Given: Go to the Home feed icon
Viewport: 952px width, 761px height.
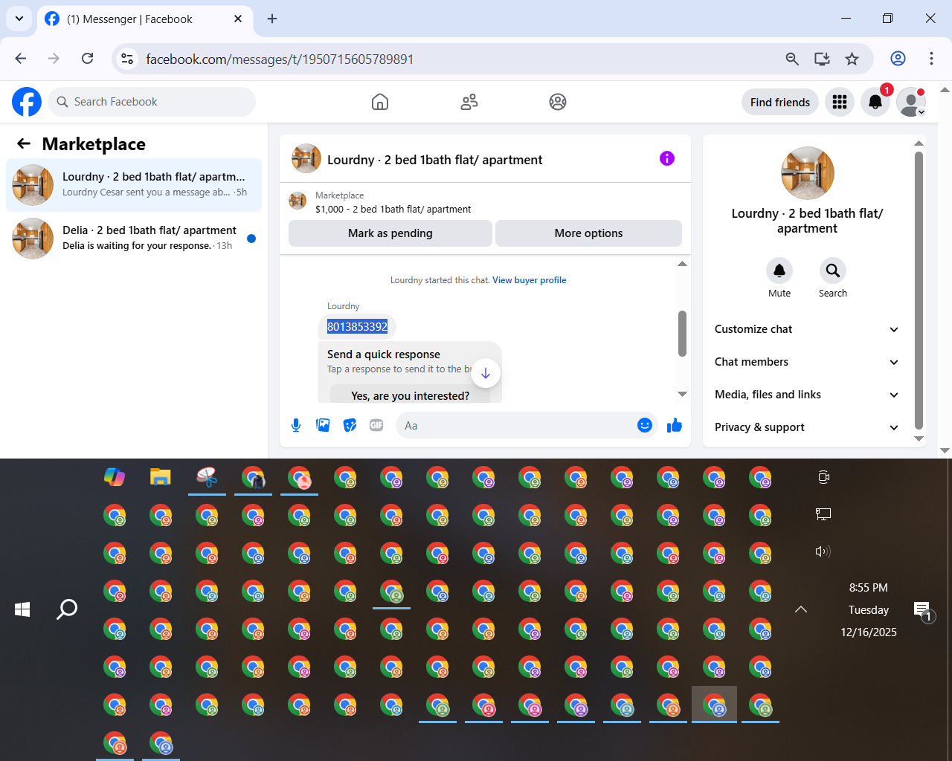Looking at the screenshot, I should [x=380, y=102].
